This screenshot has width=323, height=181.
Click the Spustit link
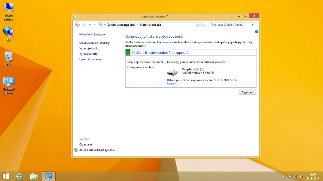171,84
